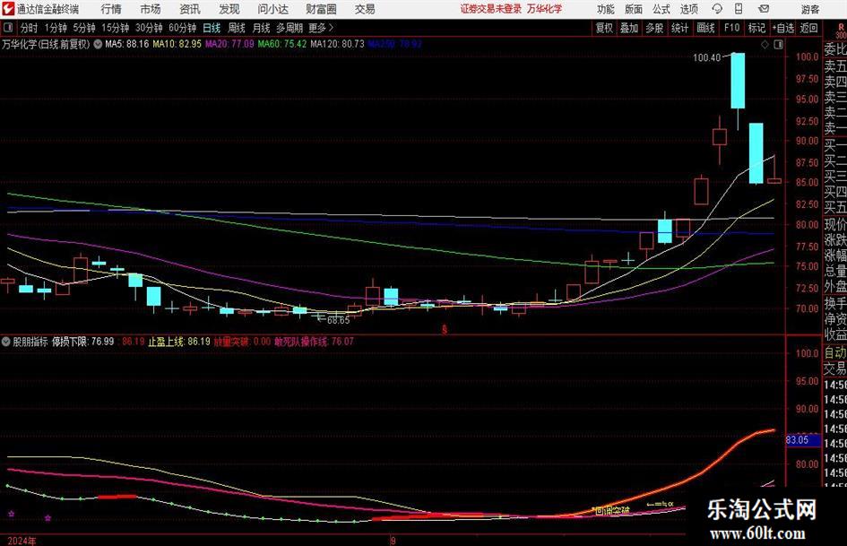Click the 标记 mark button
This screenshot has height=546, width=847.
click(x=756, y=28)
